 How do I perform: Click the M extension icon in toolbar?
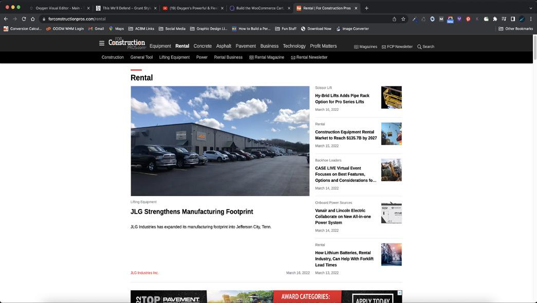tap(441, 19)
